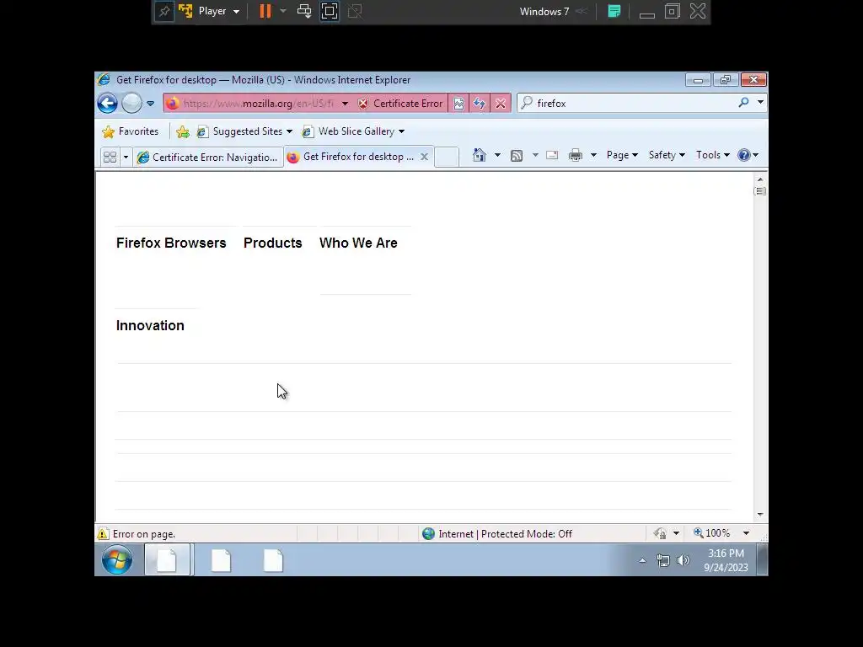Click the Home icon in command bar
The width and height of the screenshot is (863, 647).
point(480,155)
